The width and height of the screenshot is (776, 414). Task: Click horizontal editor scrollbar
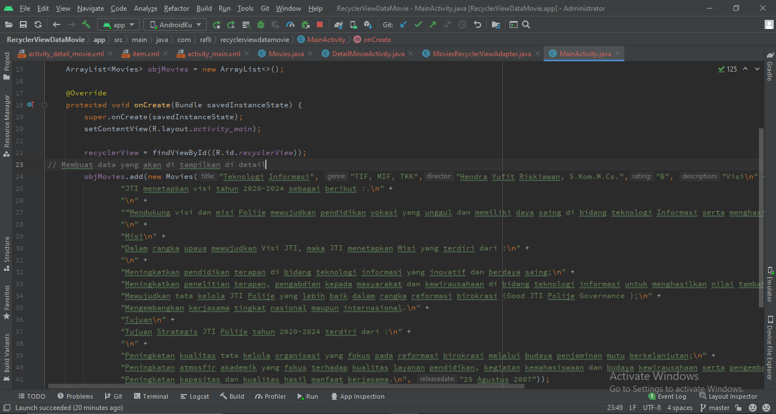[286, 386]
